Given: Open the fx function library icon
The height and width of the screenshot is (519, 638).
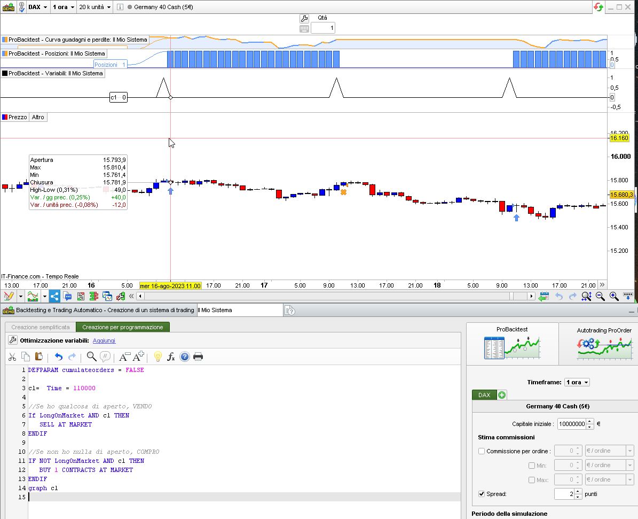Looking at the screenshot, I should tap(171, 357).
